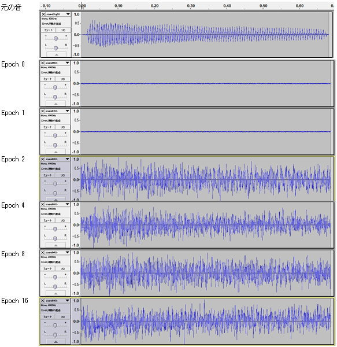Collapse the Epoch 4 track
Image resolution: width=337 pixels, height=347 pixels.
click(55, 245)
